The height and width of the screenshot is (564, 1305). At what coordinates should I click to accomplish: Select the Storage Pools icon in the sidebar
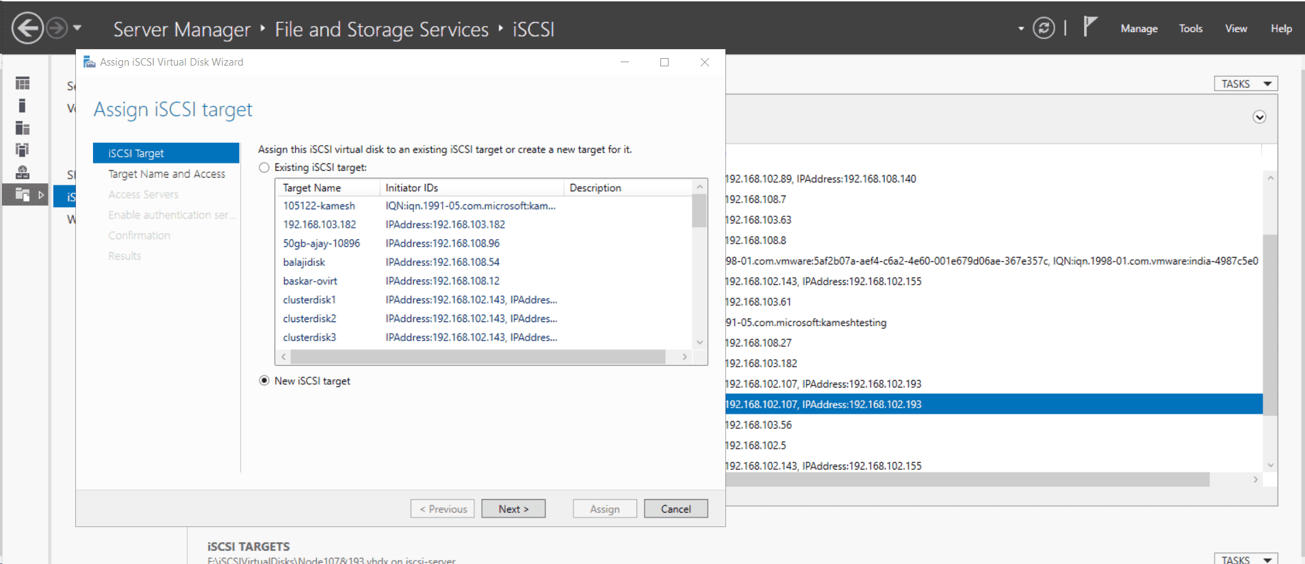click(23, 150)
